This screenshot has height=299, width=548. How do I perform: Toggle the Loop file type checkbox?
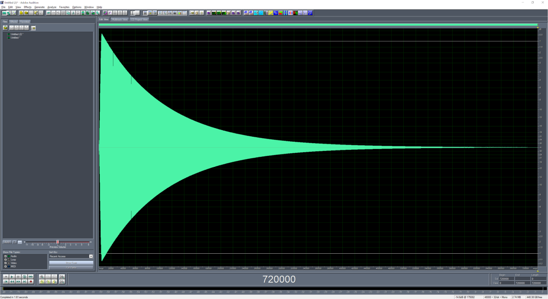click(x=5, y=259)
